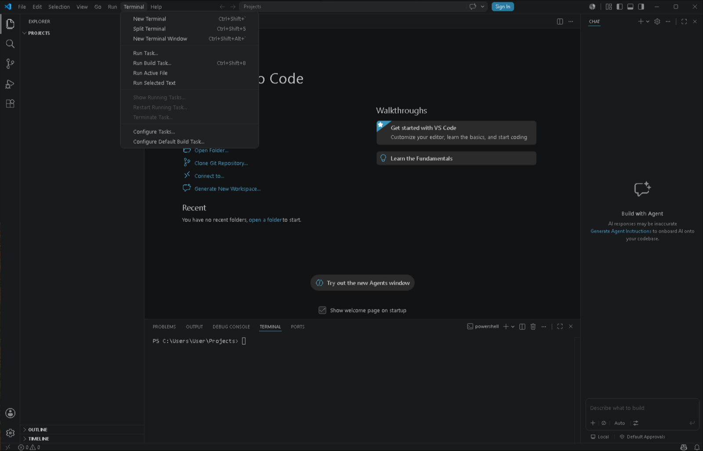Open Default Approvals setting in chat
This screenshot has height=451, width=703.
point(642,437)
